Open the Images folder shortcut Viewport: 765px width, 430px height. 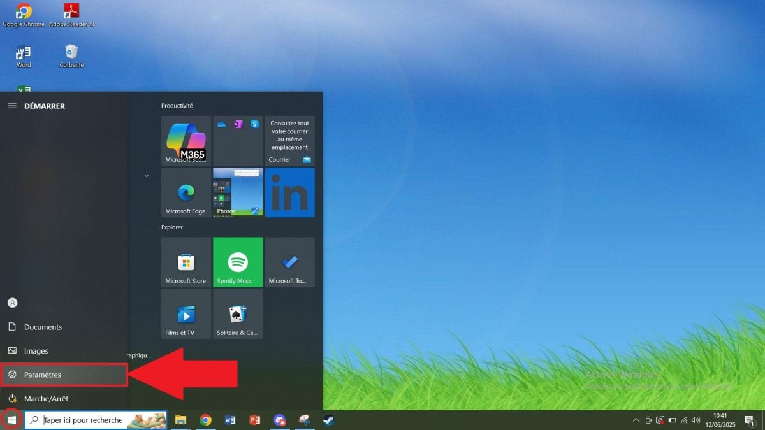point(36,351)
